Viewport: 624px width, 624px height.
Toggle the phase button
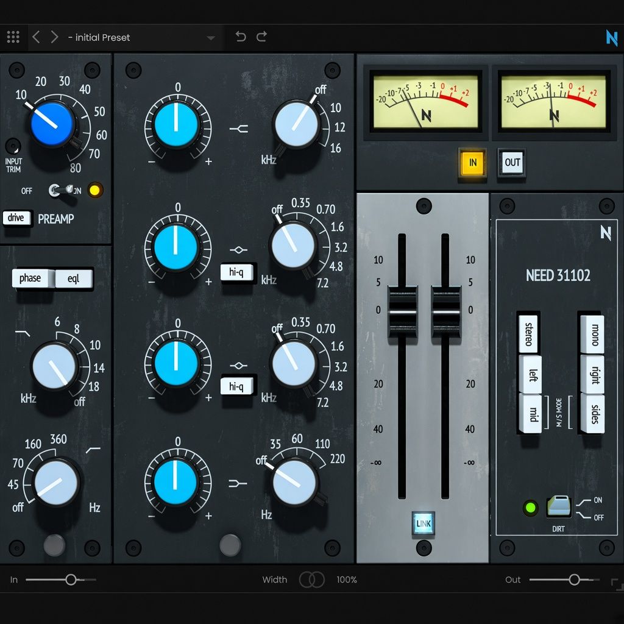coord(30,278)
